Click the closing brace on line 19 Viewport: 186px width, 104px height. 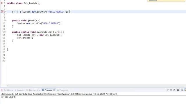(8, 49)
